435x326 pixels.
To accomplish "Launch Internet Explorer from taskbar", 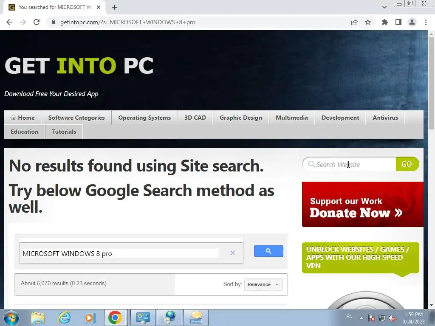I will pyautogui.click(x=64, y=318).
